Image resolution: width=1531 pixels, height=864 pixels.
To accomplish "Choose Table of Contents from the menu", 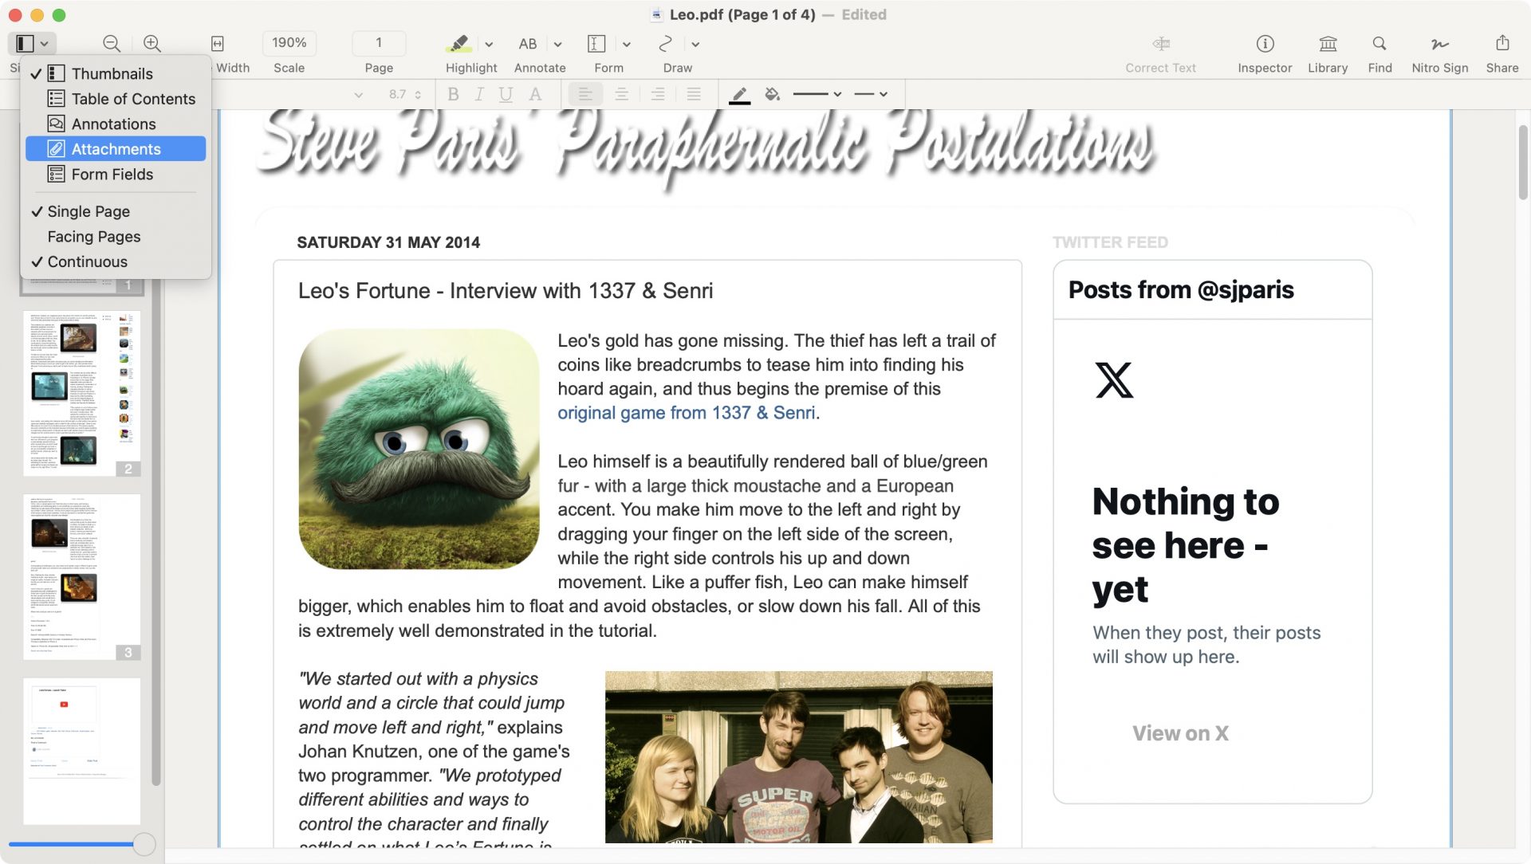I will (x=133, y=99).
